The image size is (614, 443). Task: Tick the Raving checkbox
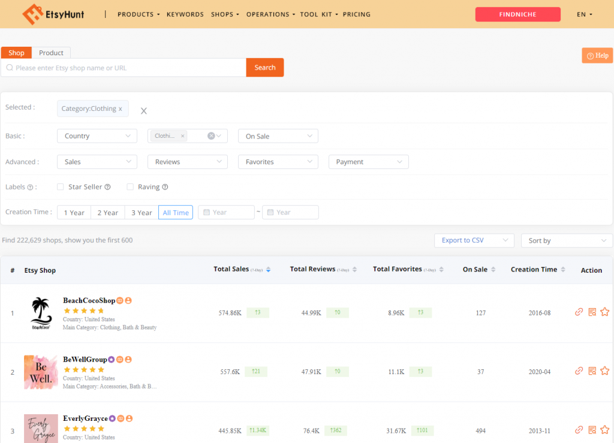130,187
